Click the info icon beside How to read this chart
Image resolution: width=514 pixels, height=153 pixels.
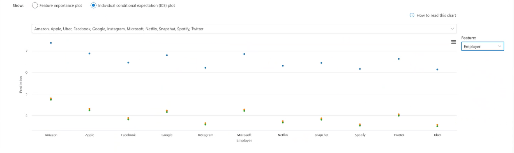coord(412,16)
